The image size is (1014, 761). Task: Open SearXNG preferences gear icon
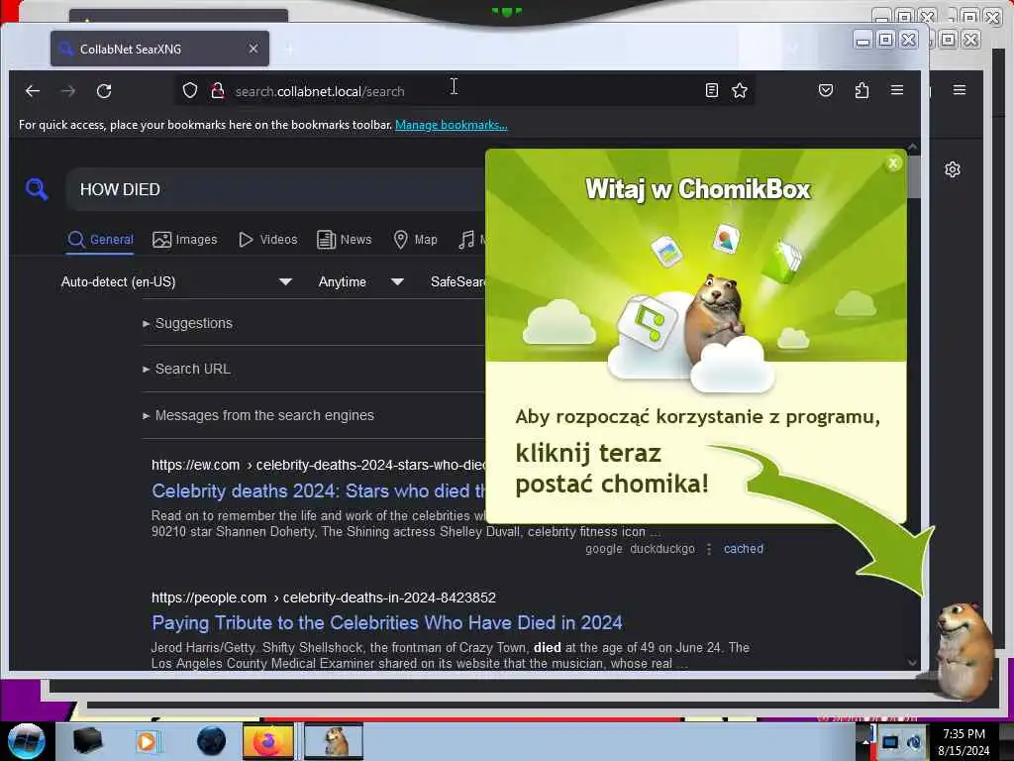tap(953, 169)
